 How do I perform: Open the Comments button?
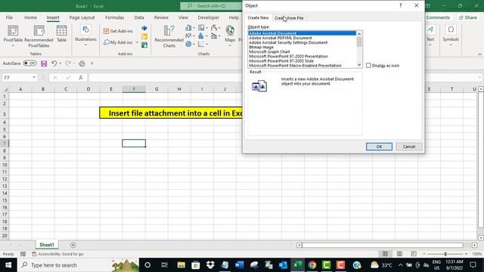438,17
